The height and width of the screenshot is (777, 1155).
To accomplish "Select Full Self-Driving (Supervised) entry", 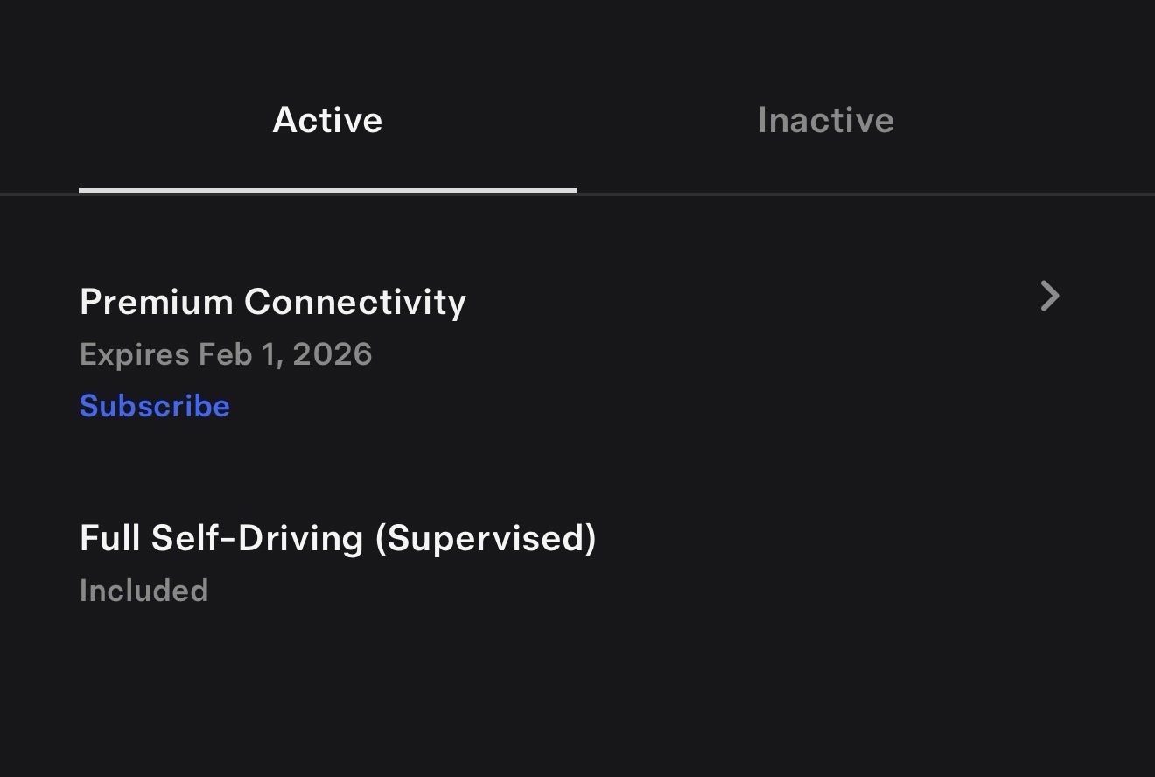I will 338,538.
